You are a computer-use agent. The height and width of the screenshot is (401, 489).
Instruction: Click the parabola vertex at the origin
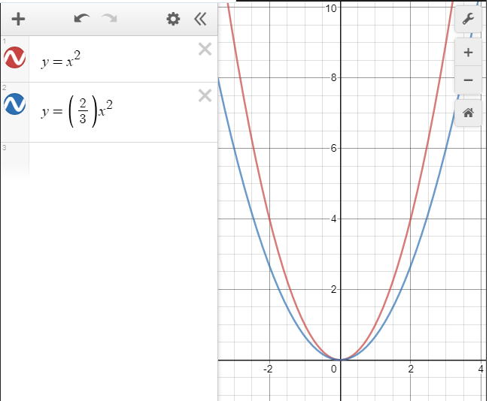coord(341,360)
